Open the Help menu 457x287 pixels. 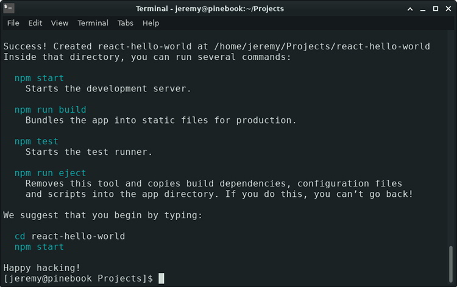pyautogui.click(x=151, y=23)
